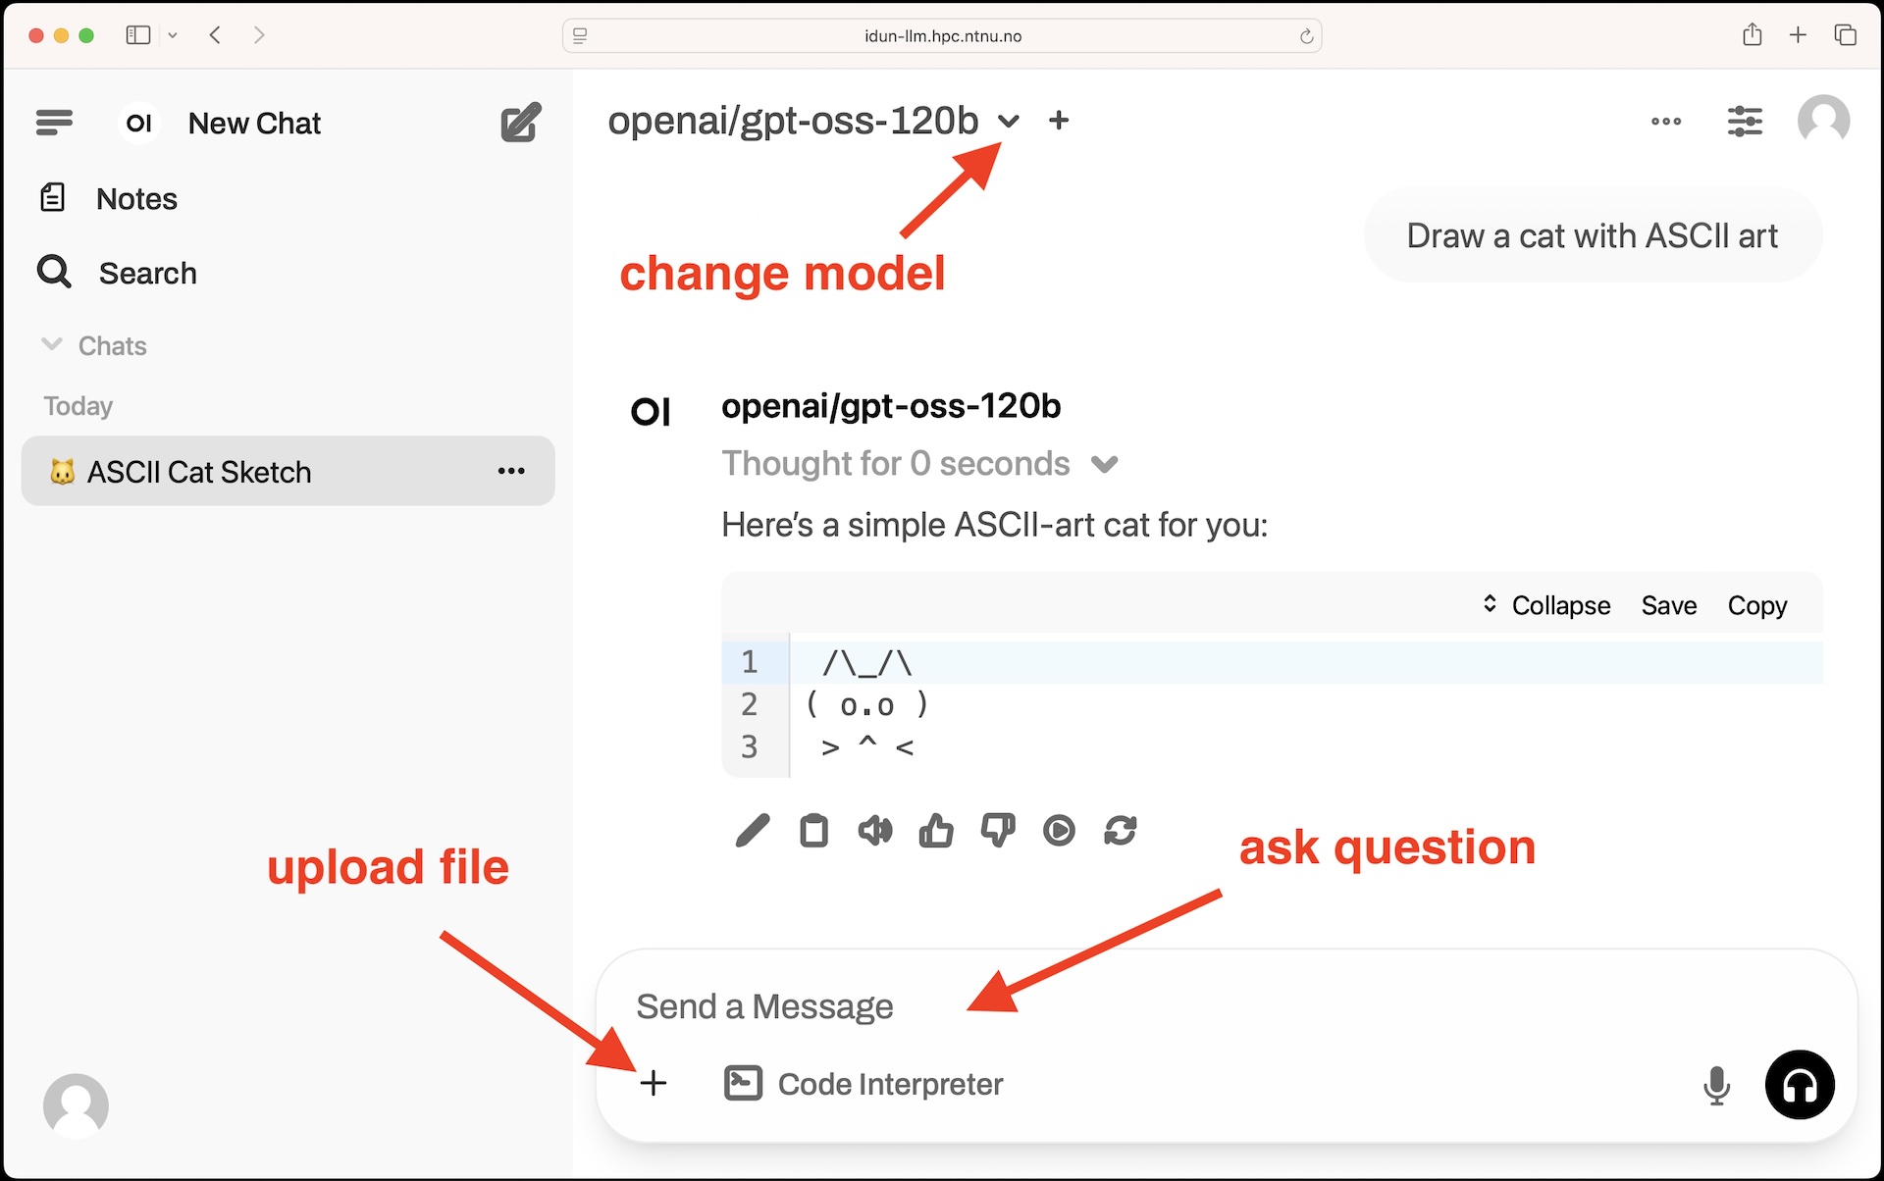Viewport: 1884px width, 1181px height.
Task: Show Safari tab overview
Action: click(x=1845, y=34)
